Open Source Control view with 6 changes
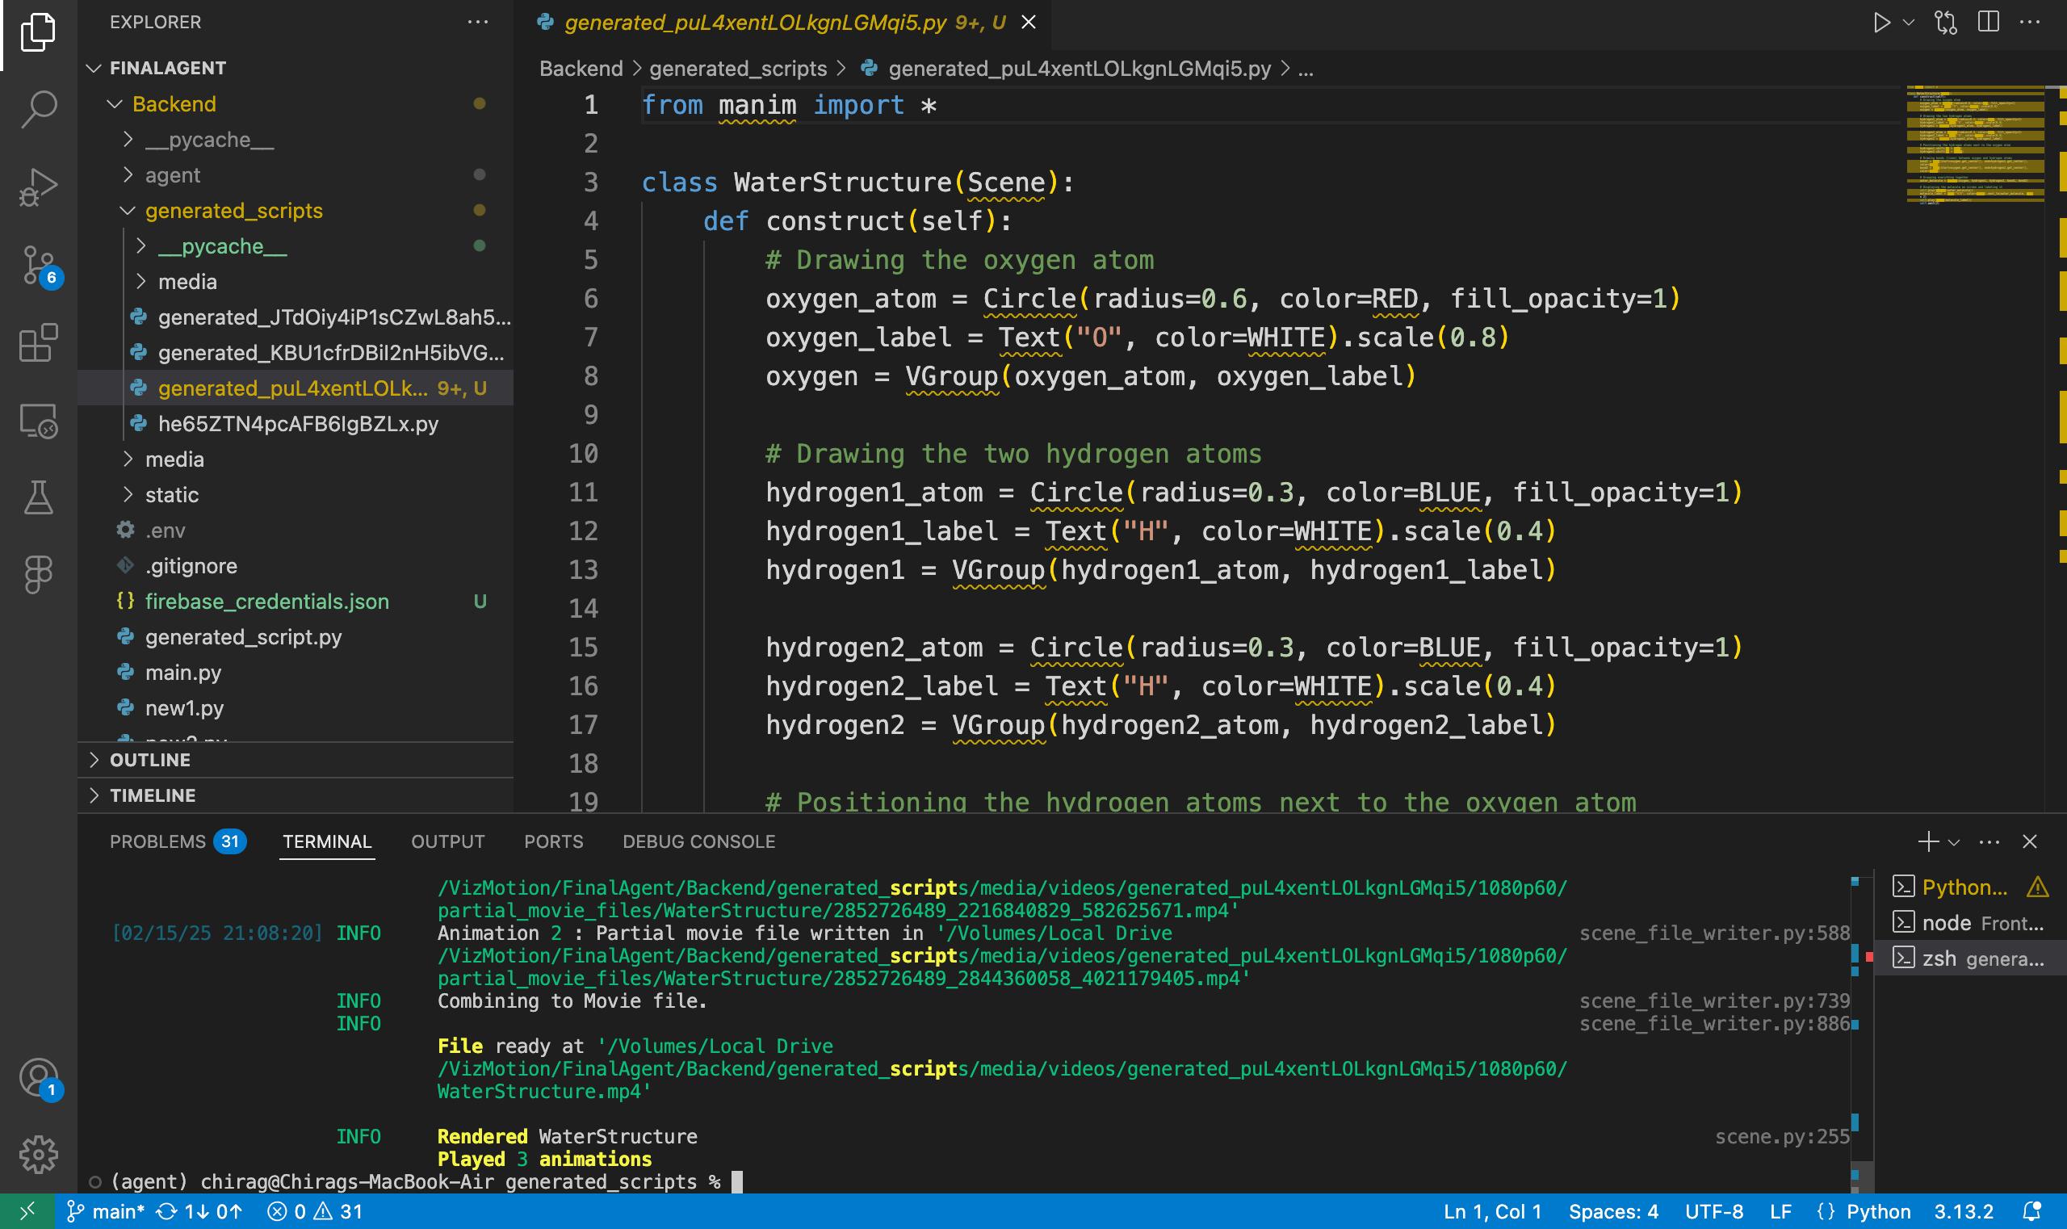Screen dimensions: 2067x1229 [38, 265]
